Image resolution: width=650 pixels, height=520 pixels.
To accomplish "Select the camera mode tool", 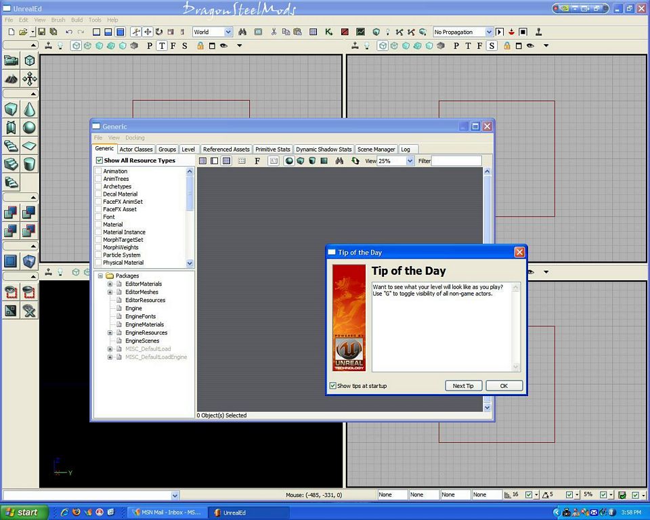I will pos(11,60).
